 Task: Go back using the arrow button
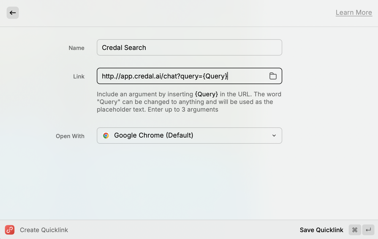tap(13, 13)
